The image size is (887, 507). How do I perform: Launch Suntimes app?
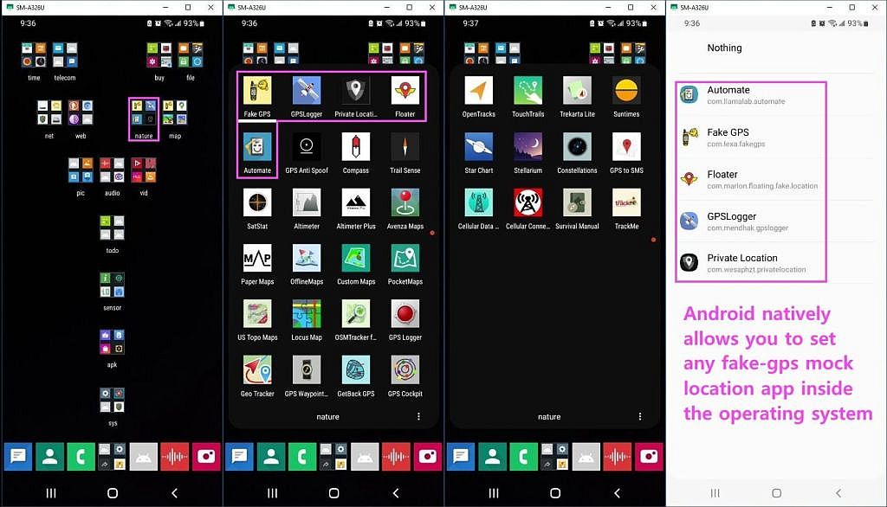tap(626, 91)
